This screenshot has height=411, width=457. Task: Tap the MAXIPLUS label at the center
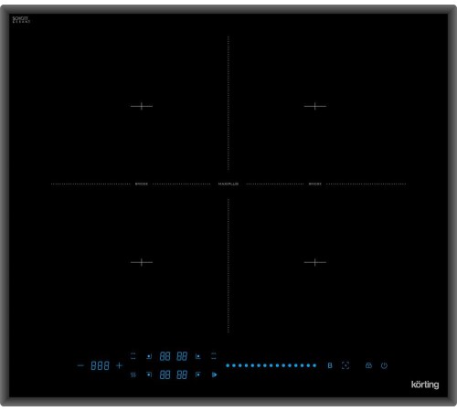228,184
